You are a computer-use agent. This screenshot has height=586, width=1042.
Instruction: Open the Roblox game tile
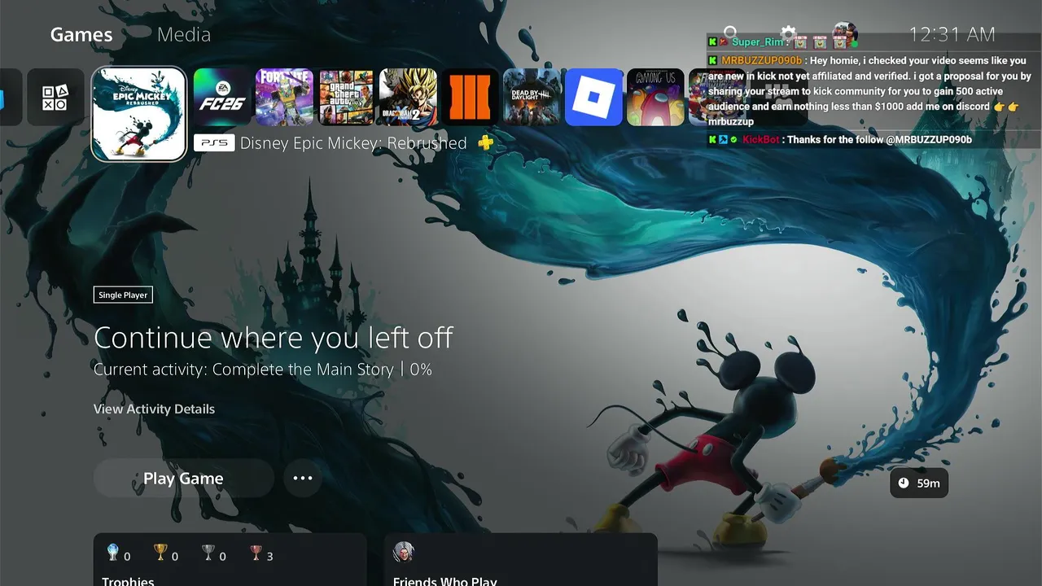point(593,98)
